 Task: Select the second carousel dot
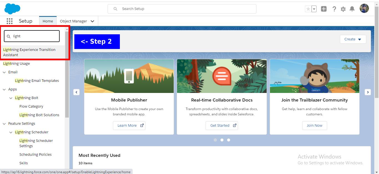tap(222, 140)
